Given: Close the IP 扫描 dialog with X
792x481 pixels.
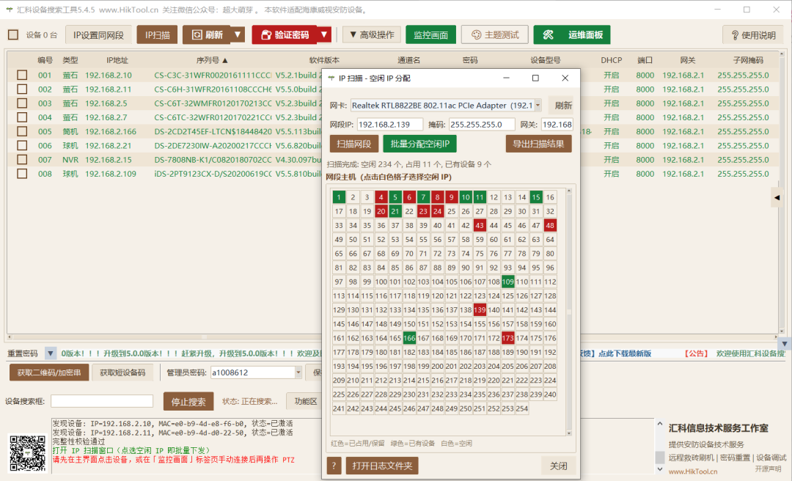Looking at the screenshot, I should click(x=565, y=78).
